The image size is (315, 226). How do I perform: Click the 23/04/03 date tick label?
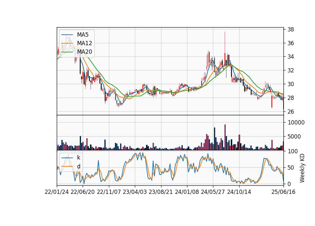[x=135, y=192]
